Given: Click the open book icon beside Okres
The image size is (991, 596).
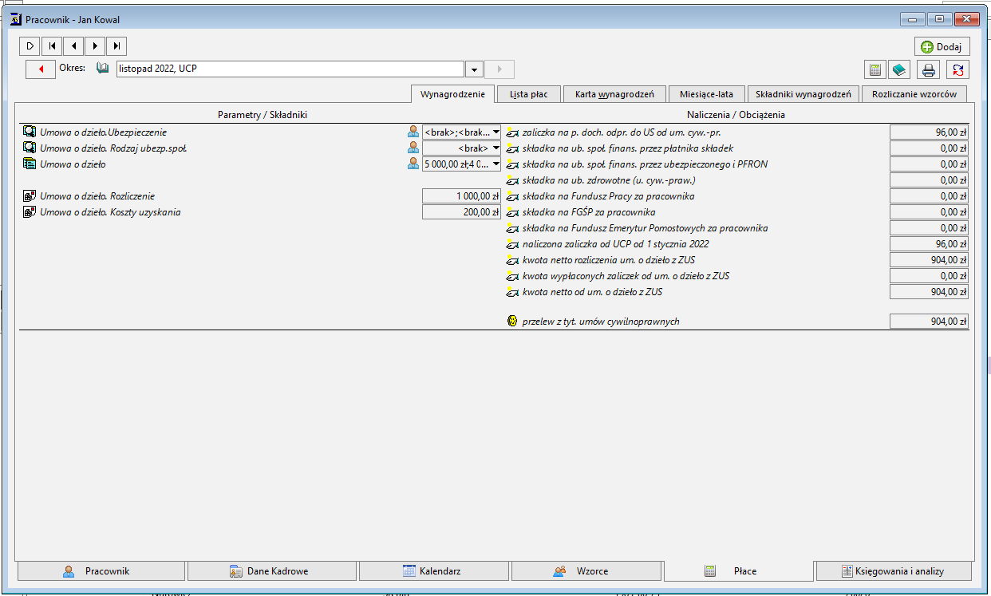Looking at the screenshot, I should tap(102, 69).
